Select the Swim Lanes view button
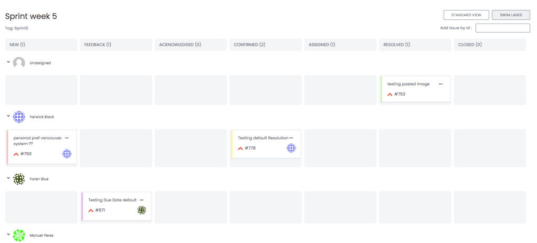 (x=511, y=15)
